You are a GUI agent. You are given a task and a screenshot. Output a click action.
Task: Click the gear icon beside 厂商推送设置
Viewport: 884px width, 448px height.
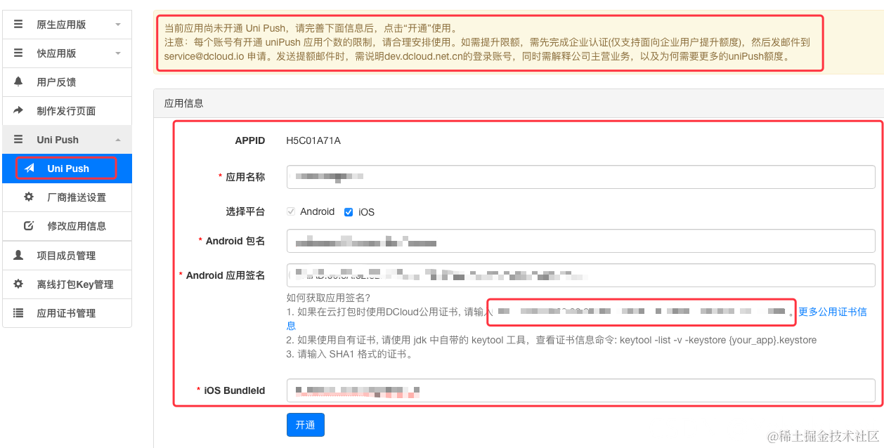point(29,197)
